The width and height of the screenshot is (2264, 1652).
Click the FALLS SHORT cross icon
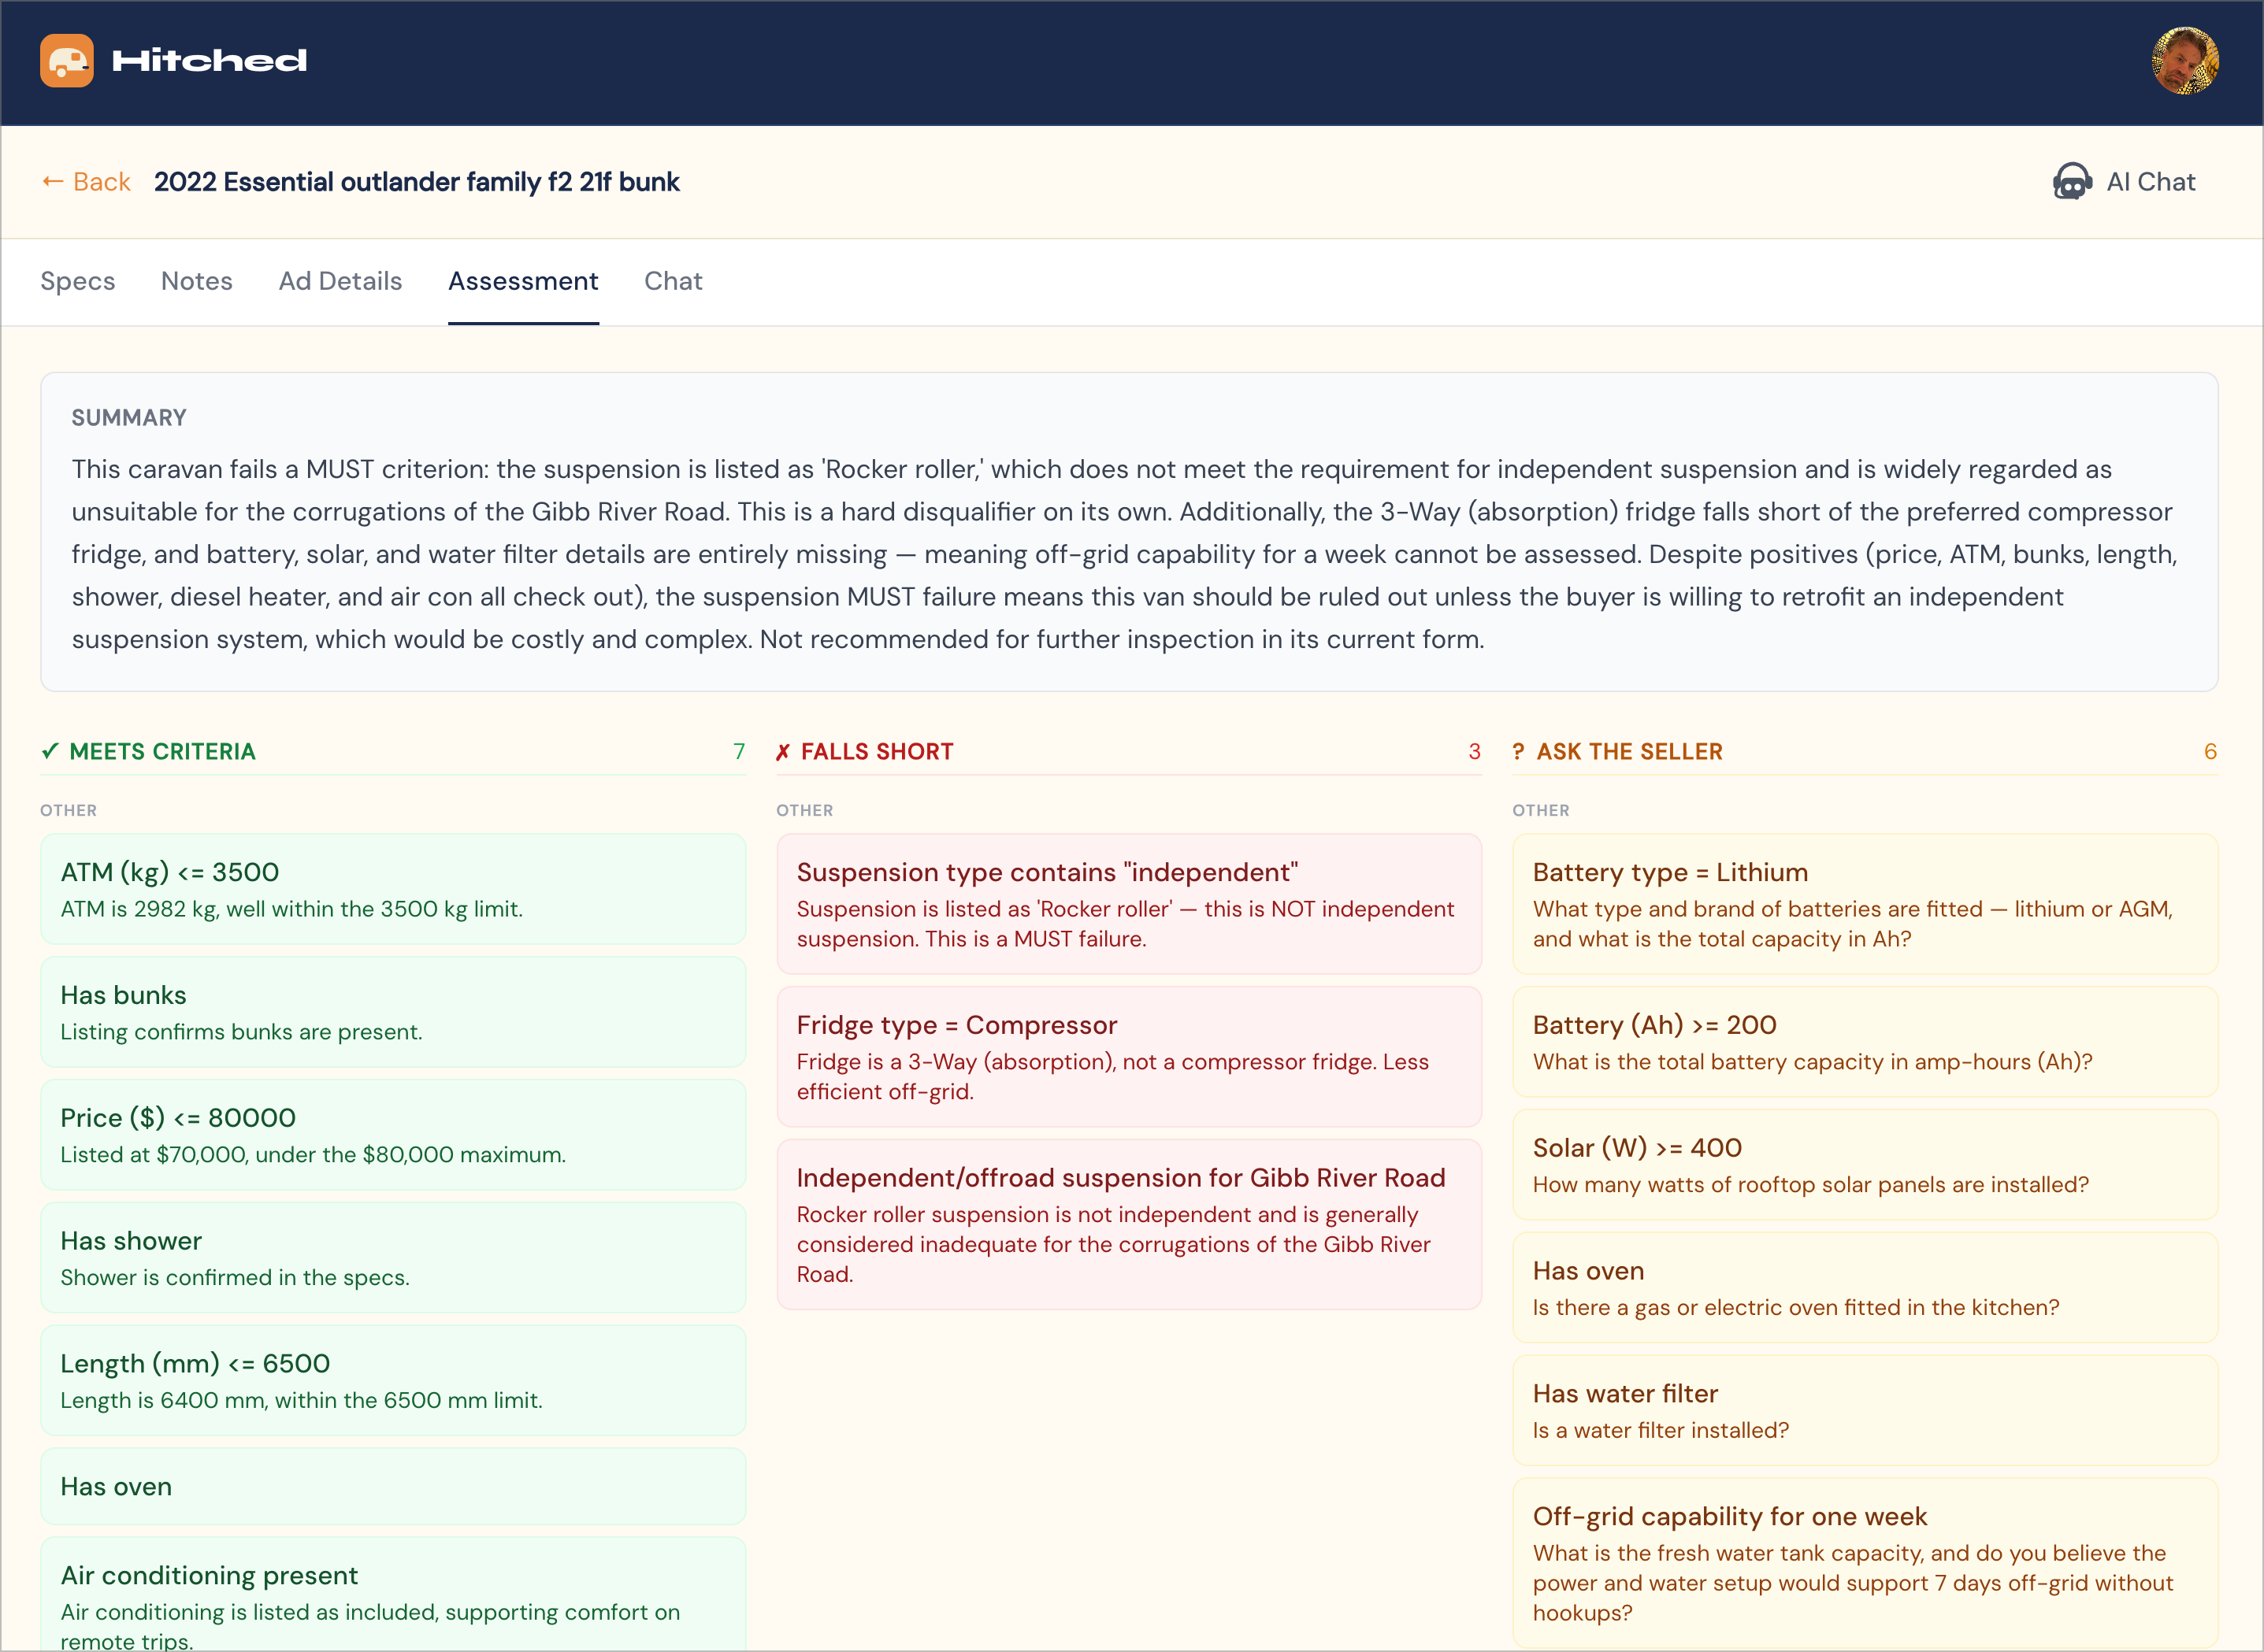coord(783,752)
